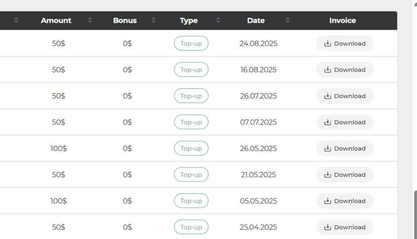Viewport: 417px width, 239px height.
Task: Click download icon for 21.05.2025 invoice
Action: (x=328, y=175)
